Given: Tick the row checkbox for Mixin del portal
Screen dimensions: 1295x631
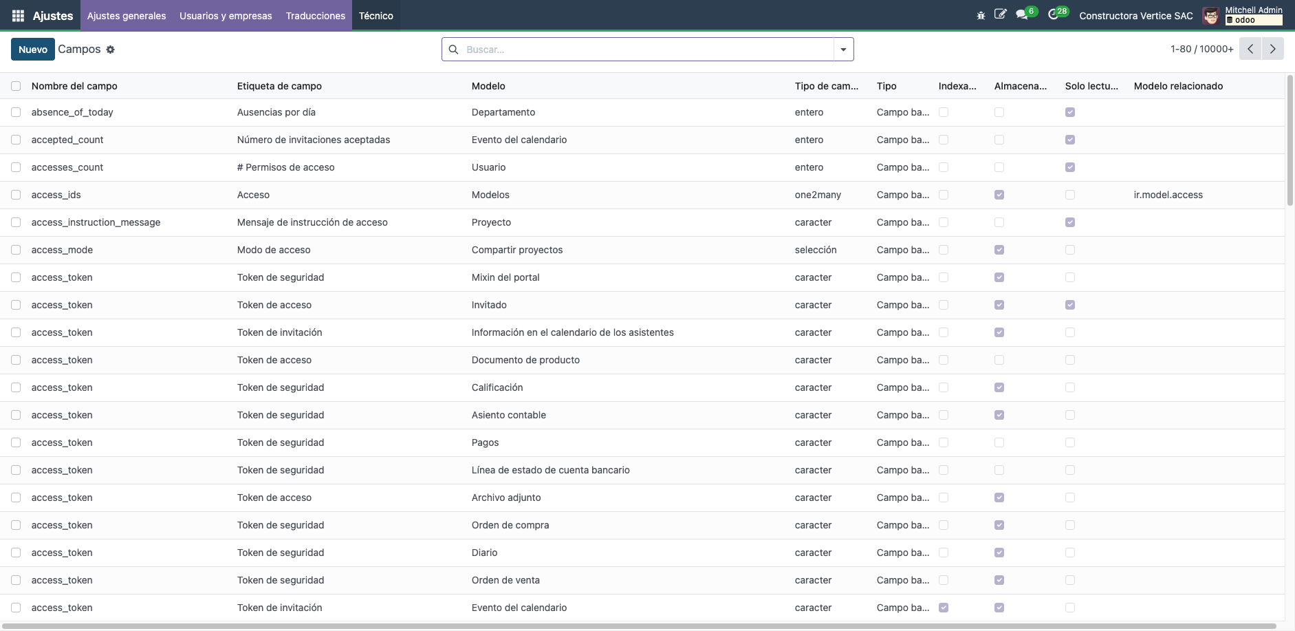Looking at the screenshot, I should [x=16, y=277].
